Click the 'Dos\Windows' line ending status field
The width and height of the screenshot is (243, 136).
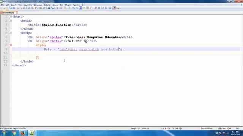207,128
